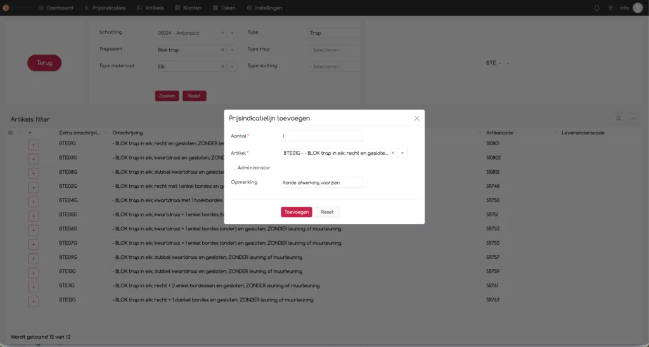Sort by the Leverancierscode column header
Viewport: 649px width, 347px height.
click(583, 133)
